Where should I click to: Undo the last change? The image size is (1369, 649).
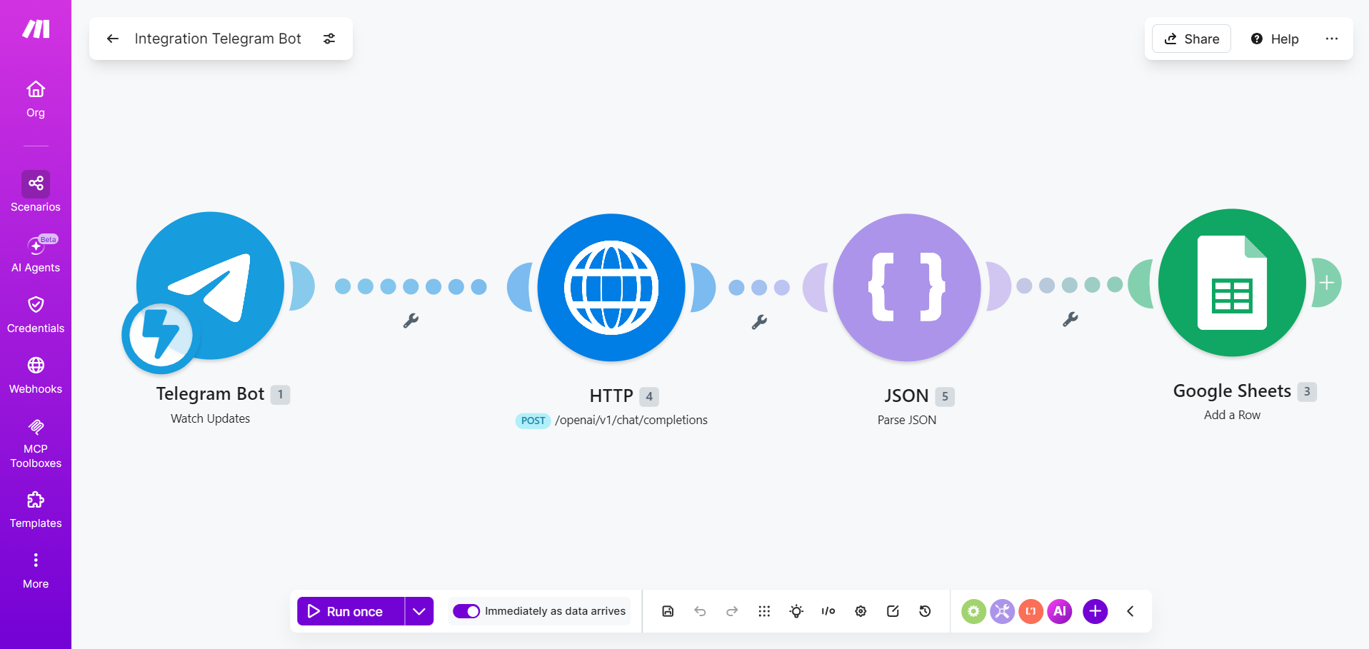click(x=700, y=611)
